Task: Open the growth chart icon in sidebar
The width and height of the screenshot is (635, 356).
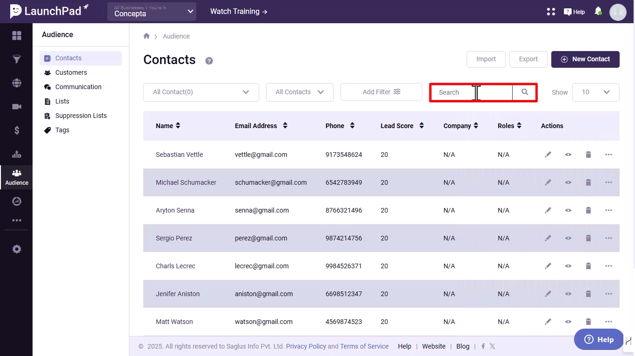Action: pos(17,154)
